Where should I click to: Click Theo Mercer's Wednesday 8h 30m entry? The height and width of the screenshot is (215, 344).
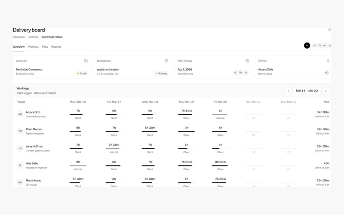coord(150,131)
